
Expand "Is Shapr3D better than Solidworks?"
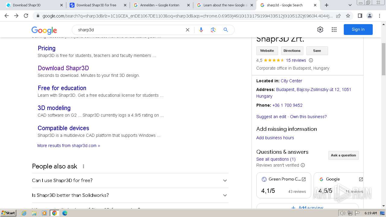click(x=130, y=195)
